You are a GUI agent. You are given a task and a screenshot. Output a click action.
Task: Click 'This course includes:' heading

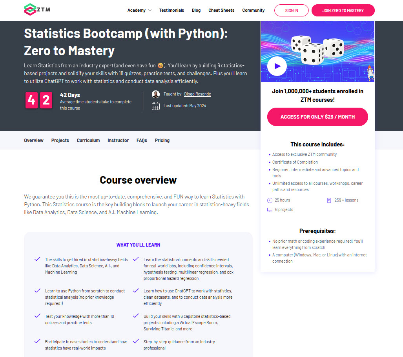click(x=317, y=144)
